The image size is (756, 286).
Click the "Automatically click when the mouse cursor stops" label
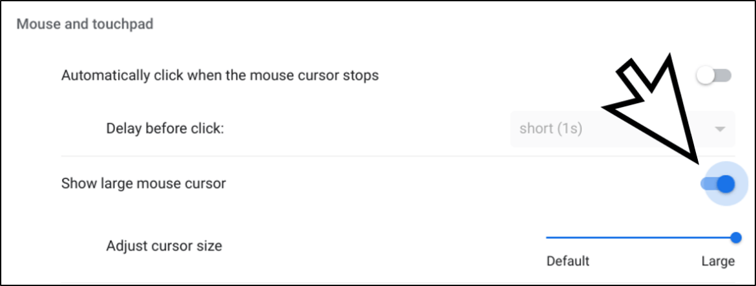pyautogui.click(x=220, y=75)
